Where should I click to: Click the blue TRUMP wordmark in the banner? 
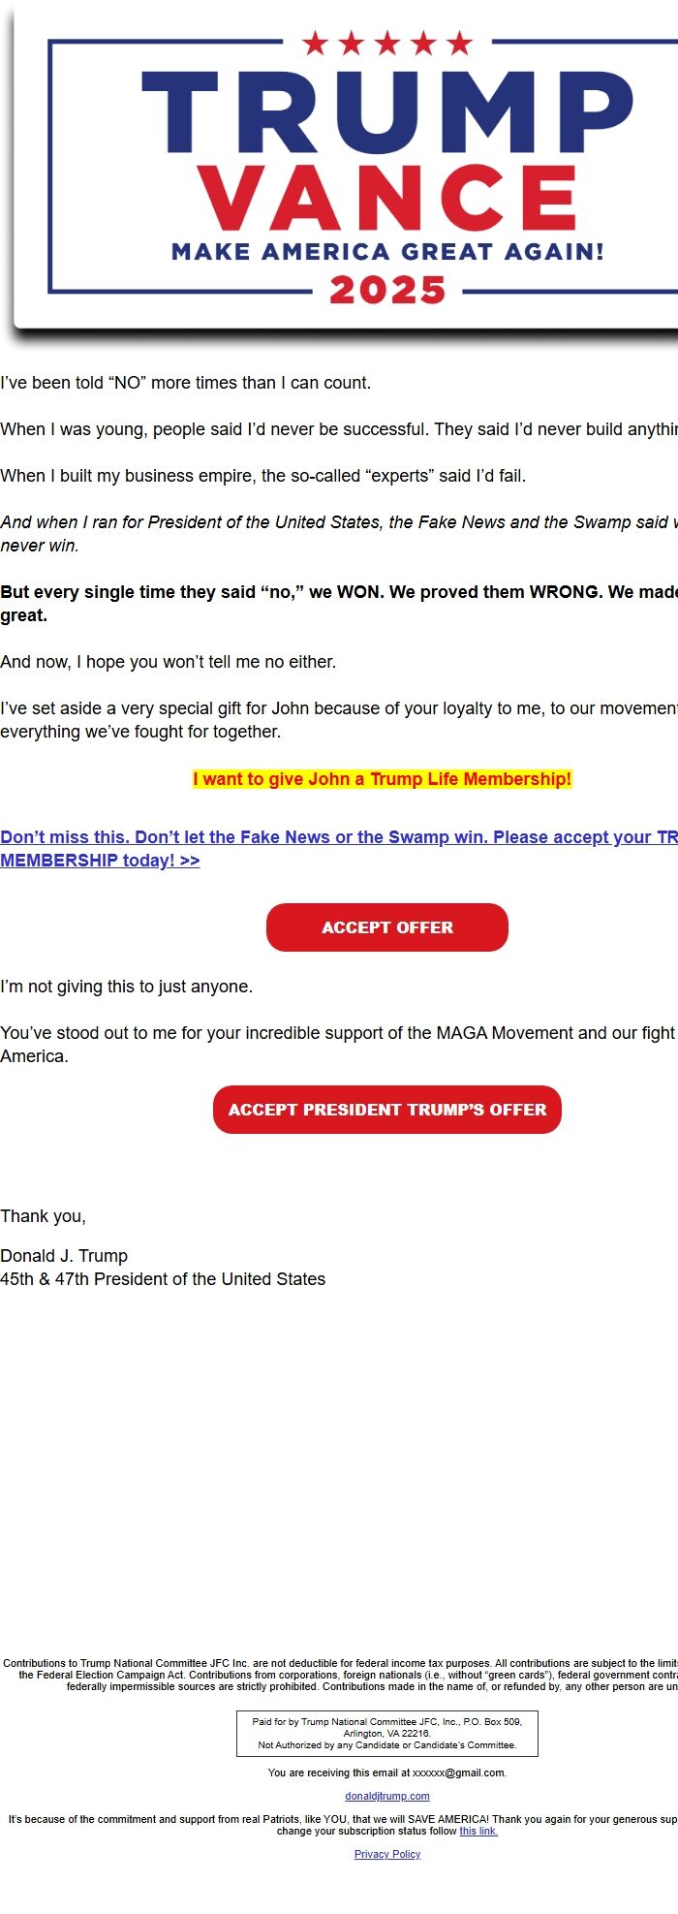pos(387,111)
